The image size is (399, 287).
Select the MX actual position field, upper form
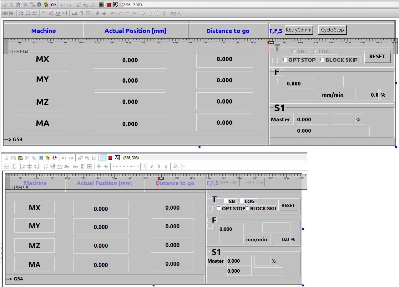pos(130,60)
